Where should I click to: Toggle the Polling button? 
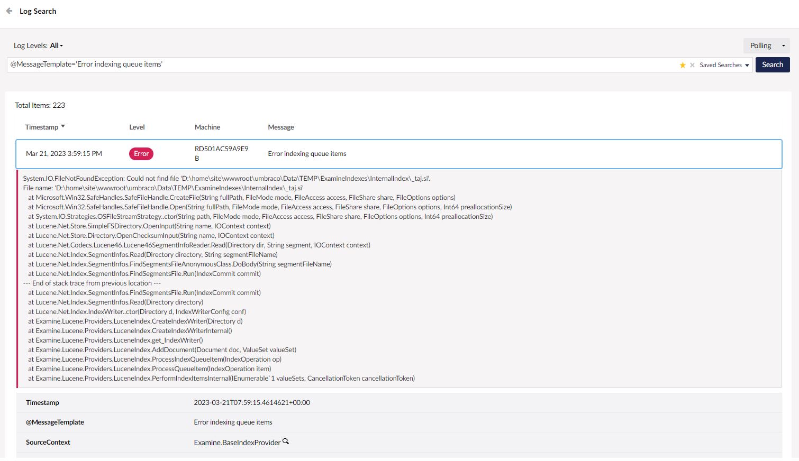pos(760,46)
